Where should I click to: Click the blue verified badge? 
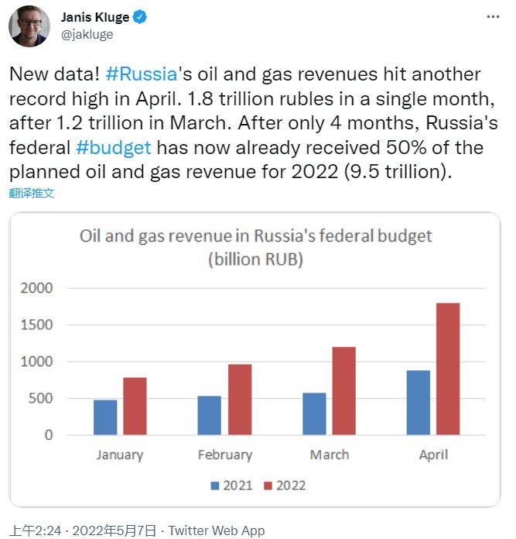click(x=141, y=17)
